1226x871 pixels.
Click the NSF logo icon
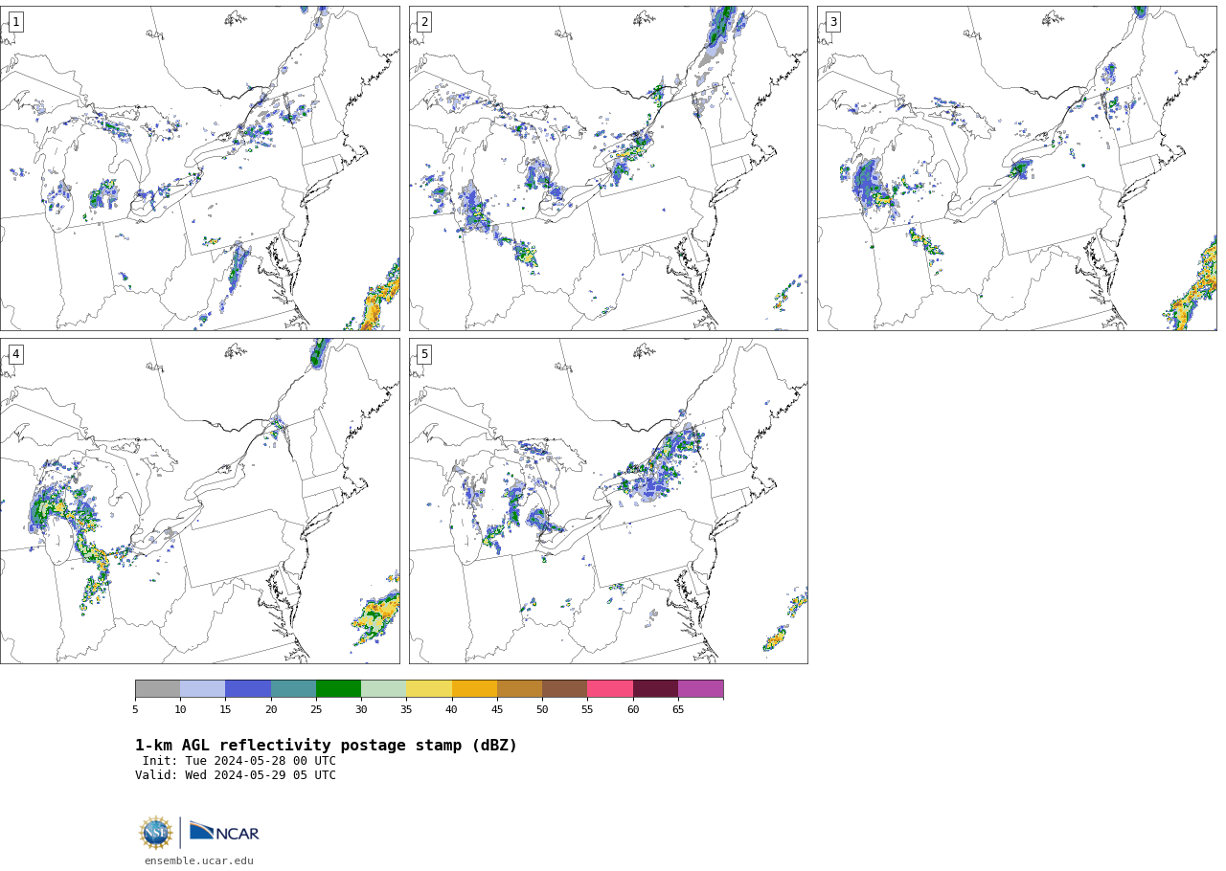(x=156, y=833)
